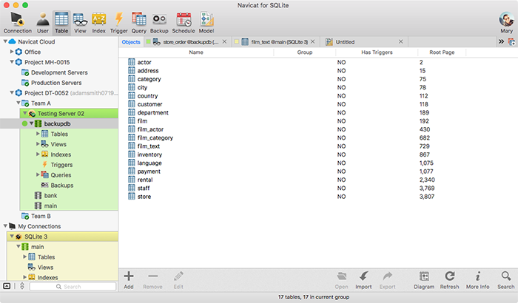Open the Schedule toolbar icon

(184, 22)
